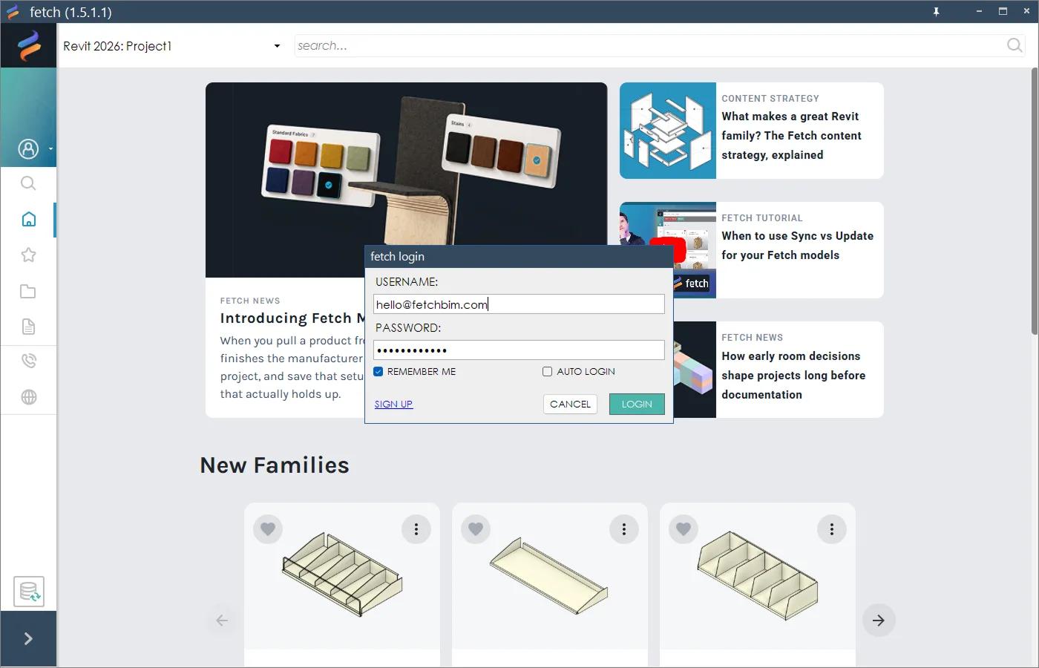Click the Sign Up link
1039x668 pixels.
(x=393, y=405)
